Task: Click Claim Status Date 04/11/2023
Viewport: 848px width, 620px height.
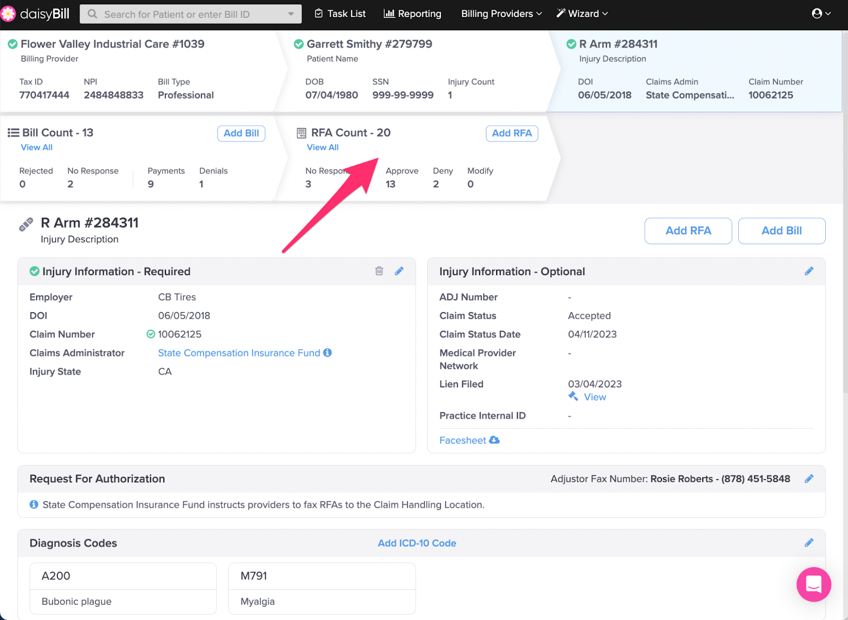Action: [592, 334]
